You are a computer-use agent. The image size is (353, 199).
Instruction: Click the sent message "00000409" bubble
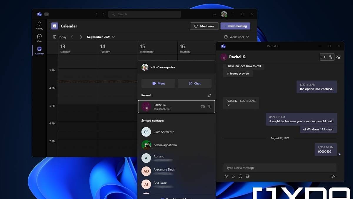click(326, 149)
